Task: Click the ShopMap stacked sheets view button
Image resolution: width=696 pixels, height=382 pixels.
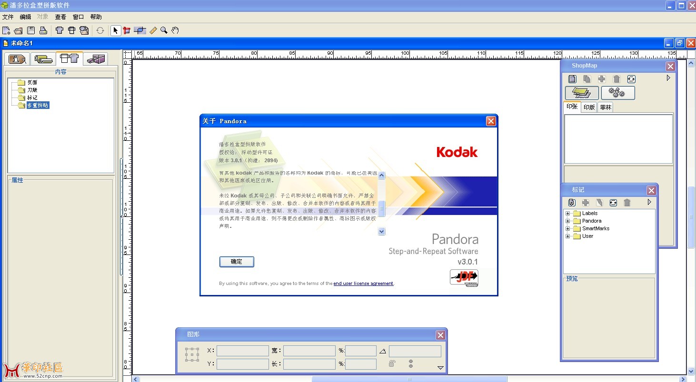Action: point(582,93)
